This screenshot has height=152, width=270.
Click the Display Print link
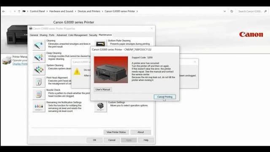point(20,64)
